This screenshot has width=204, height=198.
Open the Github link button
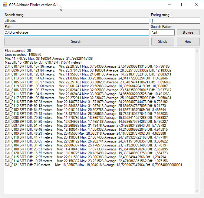pos(163,42)
